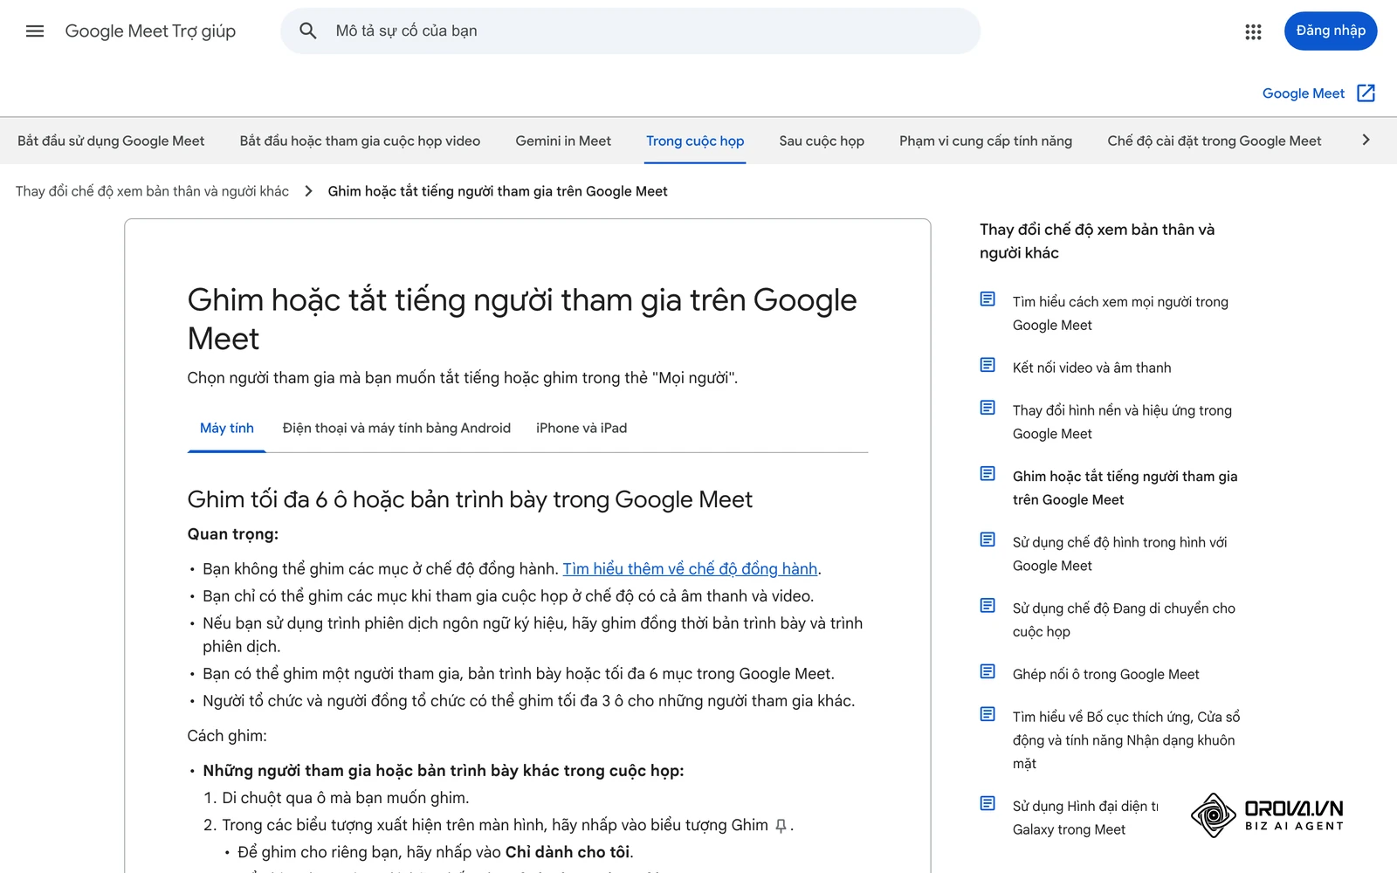
Task: Open sidebar article "Kết nối video và âm thanh"
Action: click(1091, 368)
